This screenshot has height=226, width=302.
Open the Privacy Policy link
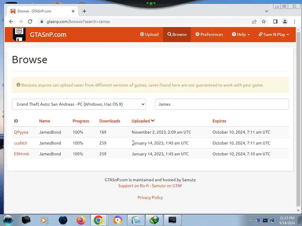pos(150,197)
